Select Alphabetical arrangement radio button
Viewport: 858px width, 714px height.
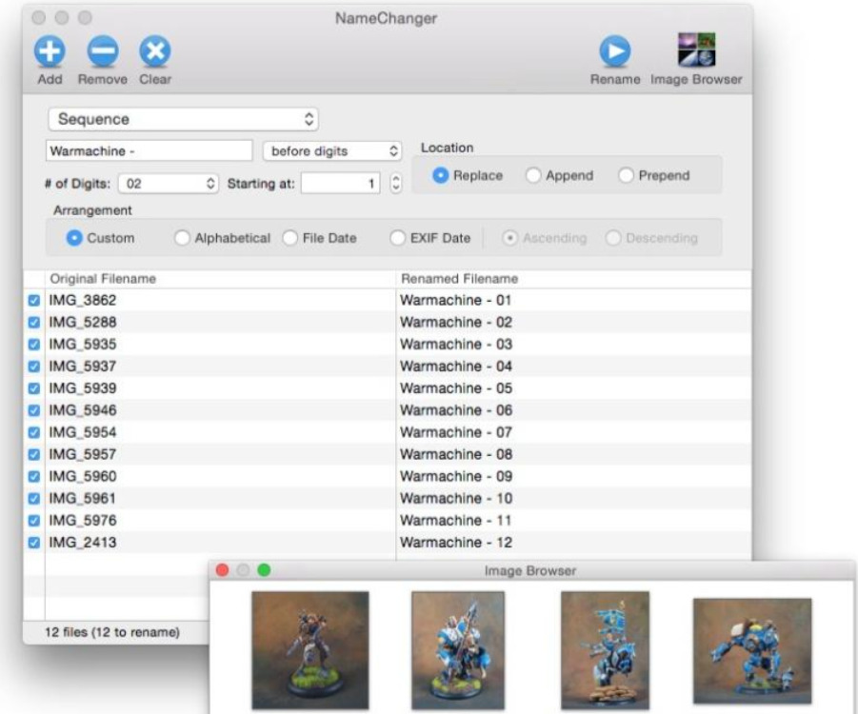pos(182,238)
